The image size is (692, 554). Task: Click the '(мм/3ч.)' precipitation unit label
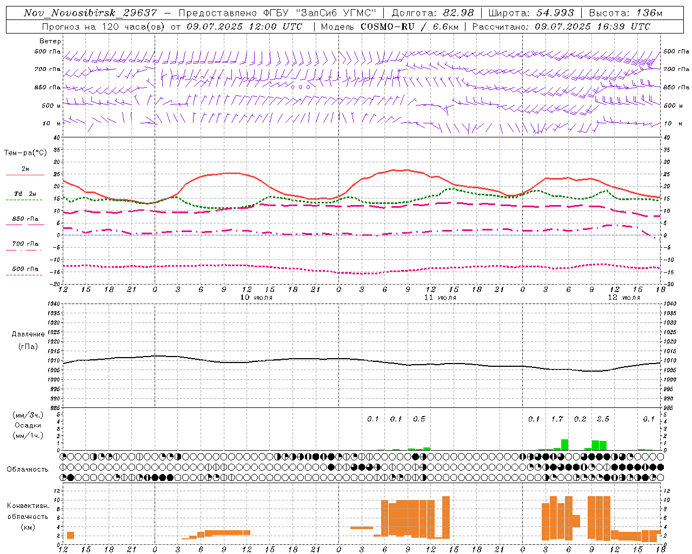(x=28, y=415)
